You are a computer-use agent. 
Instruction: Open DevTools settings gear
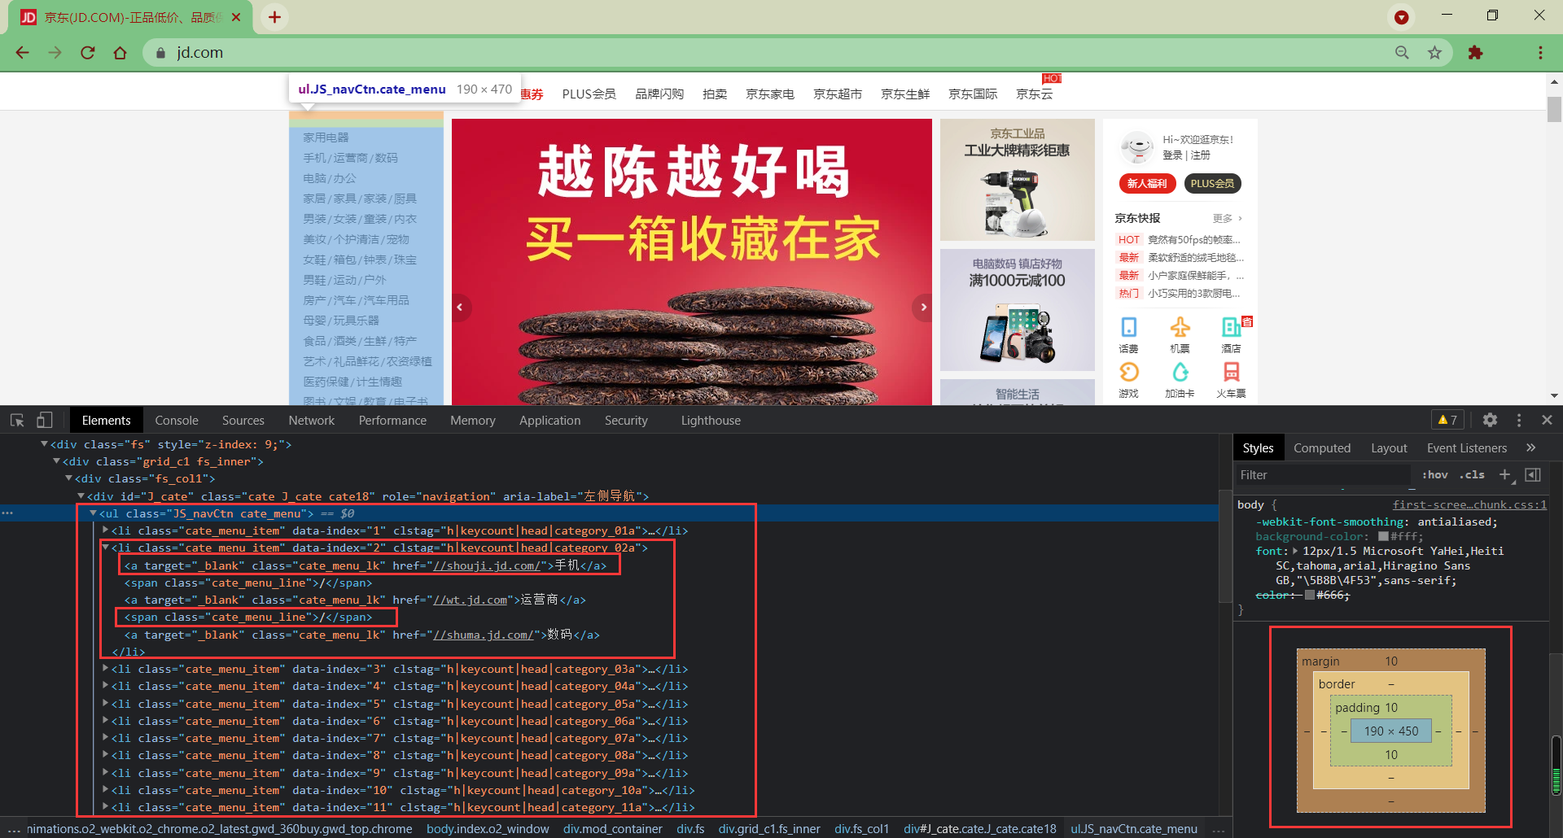point(1490,420)
